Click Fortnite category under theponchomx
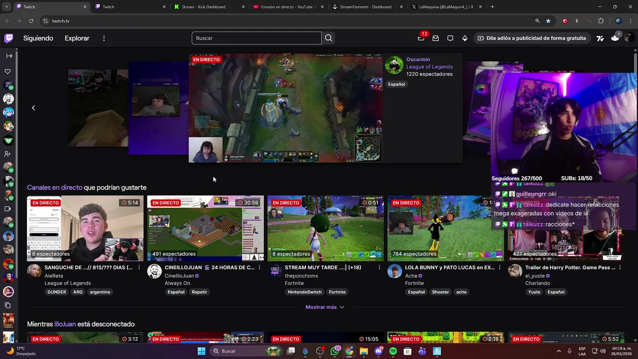638x359 pixels. tap(294, 283)
